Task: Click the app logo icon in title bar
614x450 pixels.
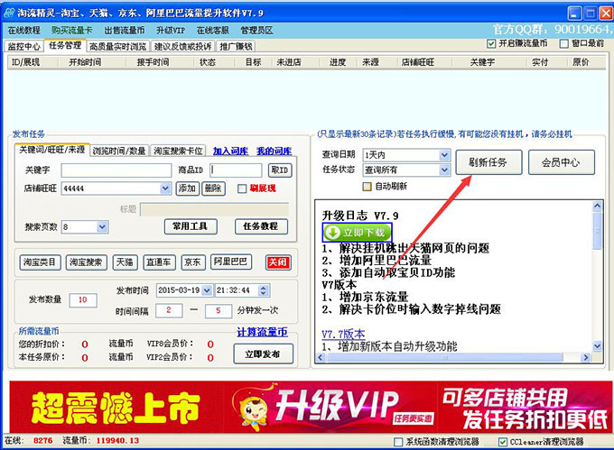Action: 8,13
